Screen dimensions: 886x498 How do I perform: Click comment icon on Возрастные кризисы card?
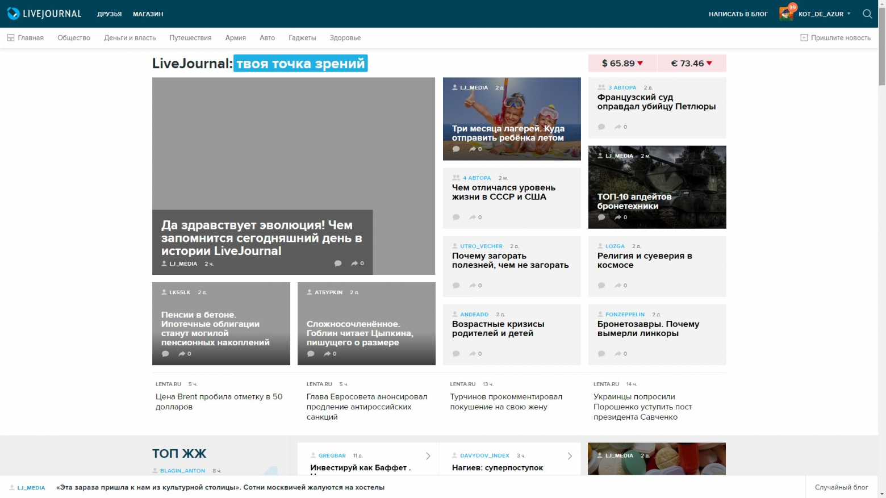(x=456, y=354)
